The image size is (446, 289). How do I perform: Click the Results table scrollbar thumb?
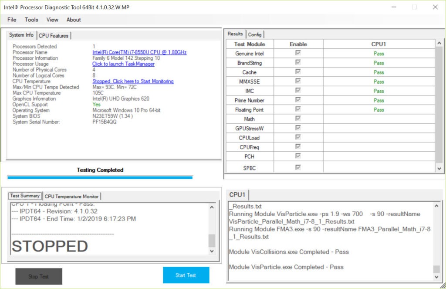439,105
